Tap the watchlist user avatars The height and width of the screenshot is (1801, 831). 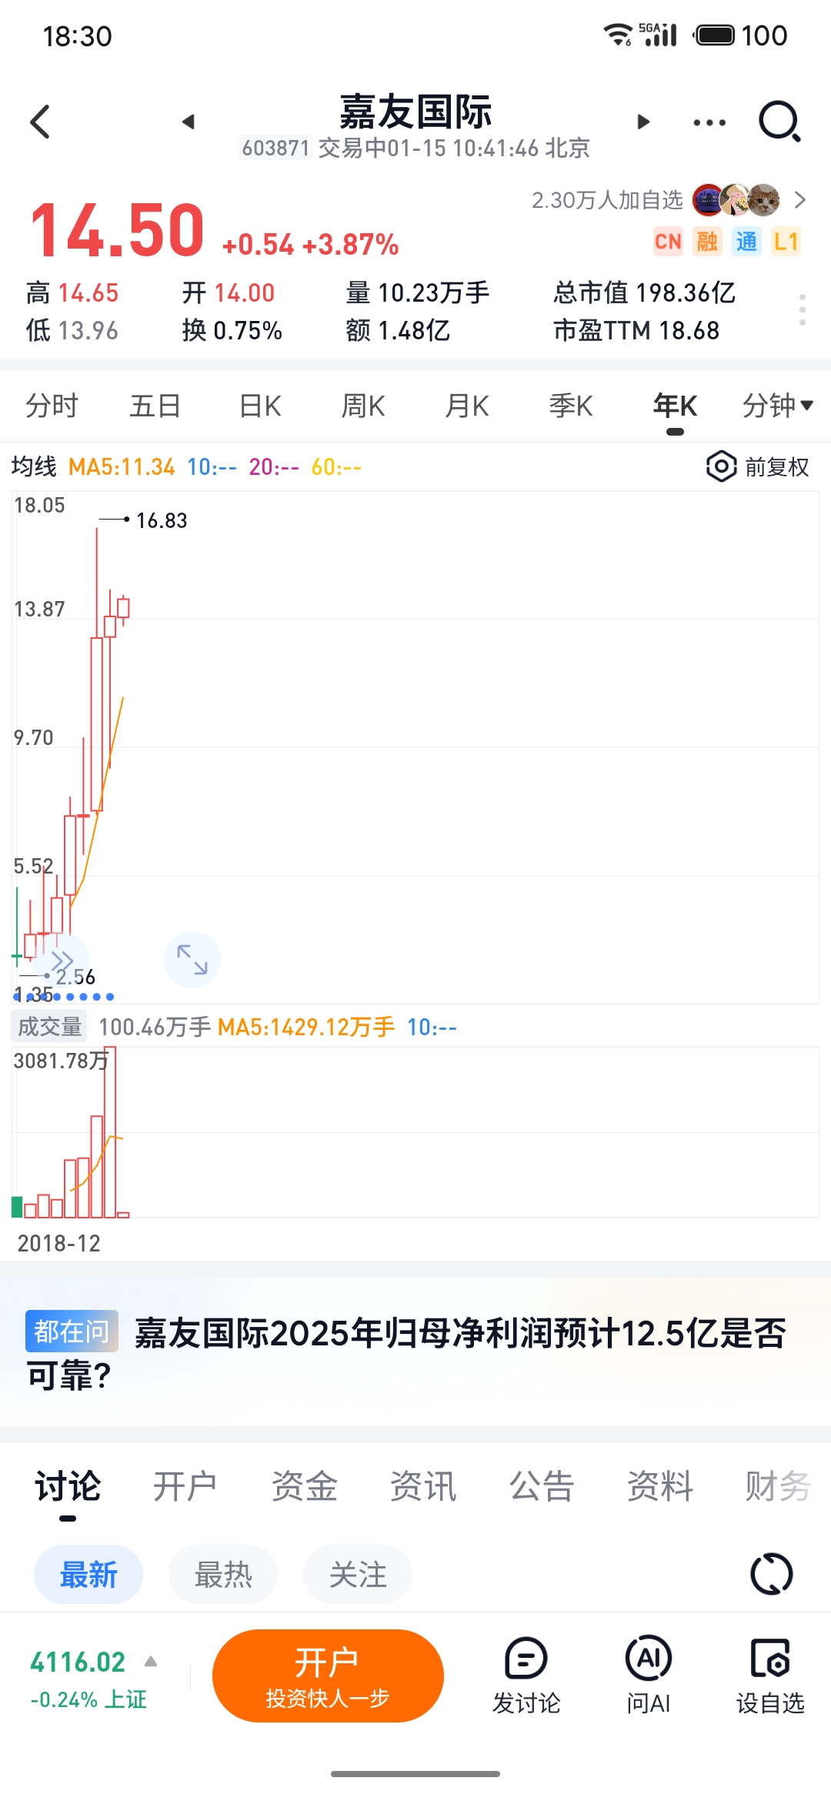tap(736, 200)
